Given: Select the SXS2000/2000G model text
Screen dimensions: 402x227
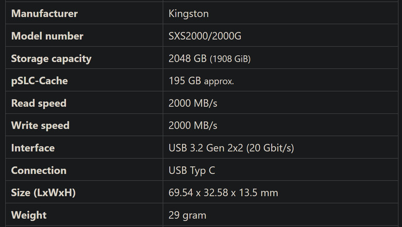Looking at the screenshot, I should 205,36.
